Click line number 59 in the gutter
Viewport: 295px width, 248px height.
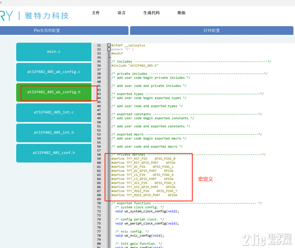pyautogui.click(x=99, y=159)
